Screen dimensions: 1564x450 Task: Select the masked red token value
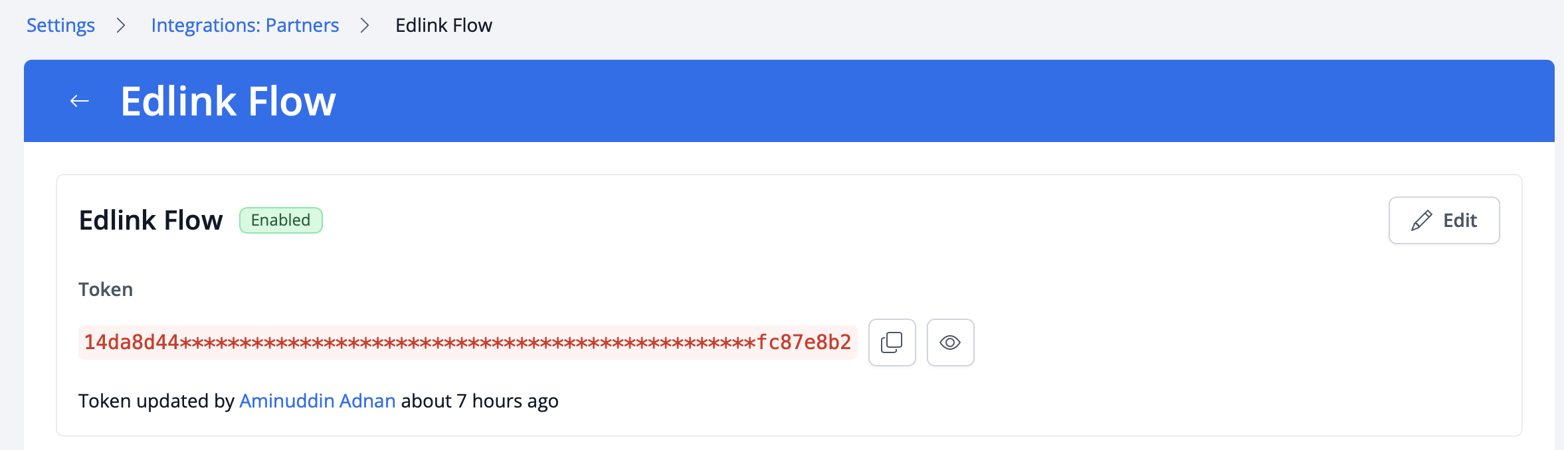click(x=467, y=342)
